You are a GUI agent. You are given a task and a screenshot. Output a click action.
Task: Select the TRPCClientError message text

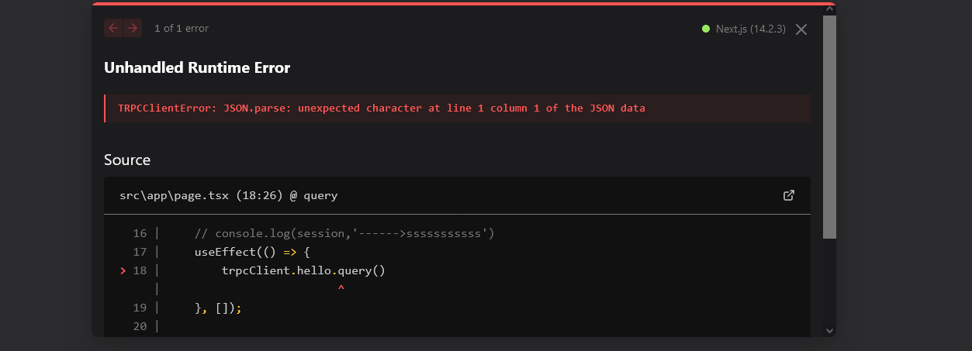pos(382,108)
